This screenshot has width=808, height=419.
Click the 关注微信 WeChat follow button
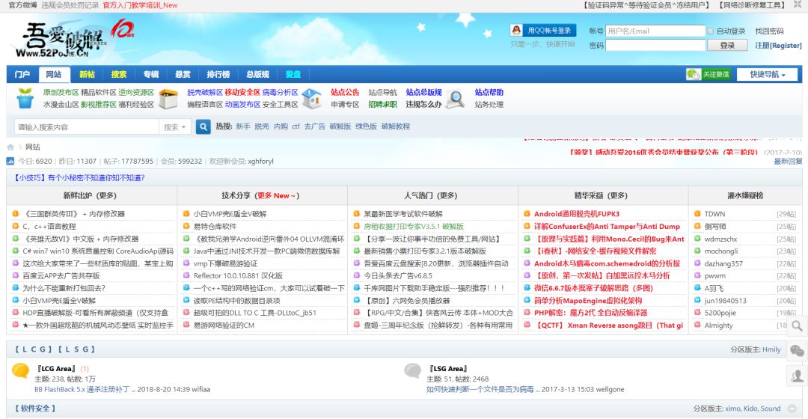point(708,74)
